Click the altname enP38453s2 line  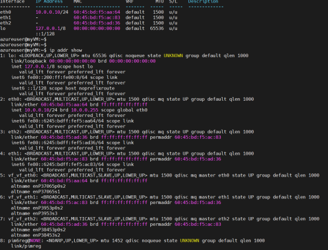[36, 235]
